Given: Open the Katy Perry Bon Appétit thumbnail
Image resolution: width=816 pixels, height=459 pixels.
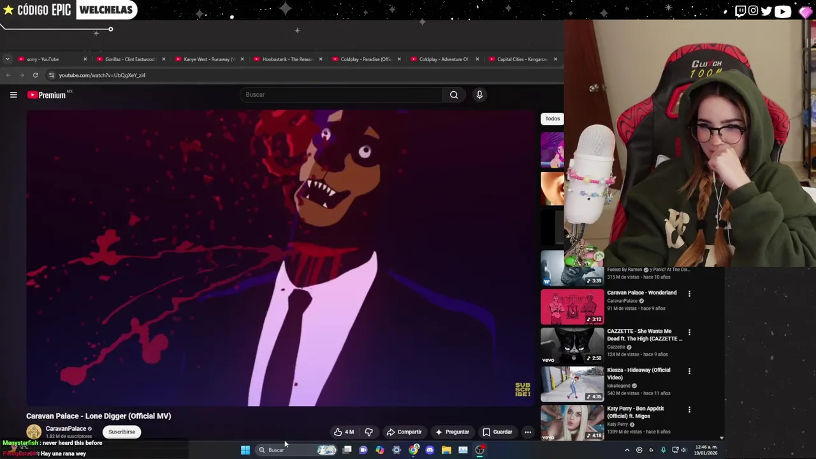Looking at the screenshot, I should pyautogui.click(x=572, y=422).
